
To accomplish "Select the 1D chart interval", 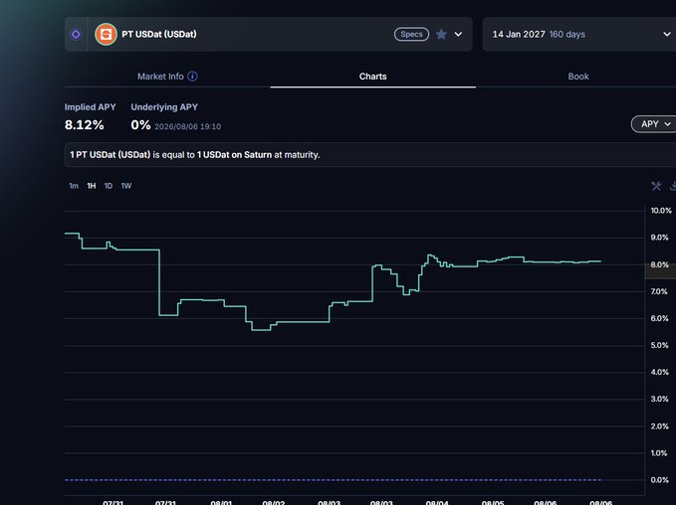I will [x=109, y=186].
